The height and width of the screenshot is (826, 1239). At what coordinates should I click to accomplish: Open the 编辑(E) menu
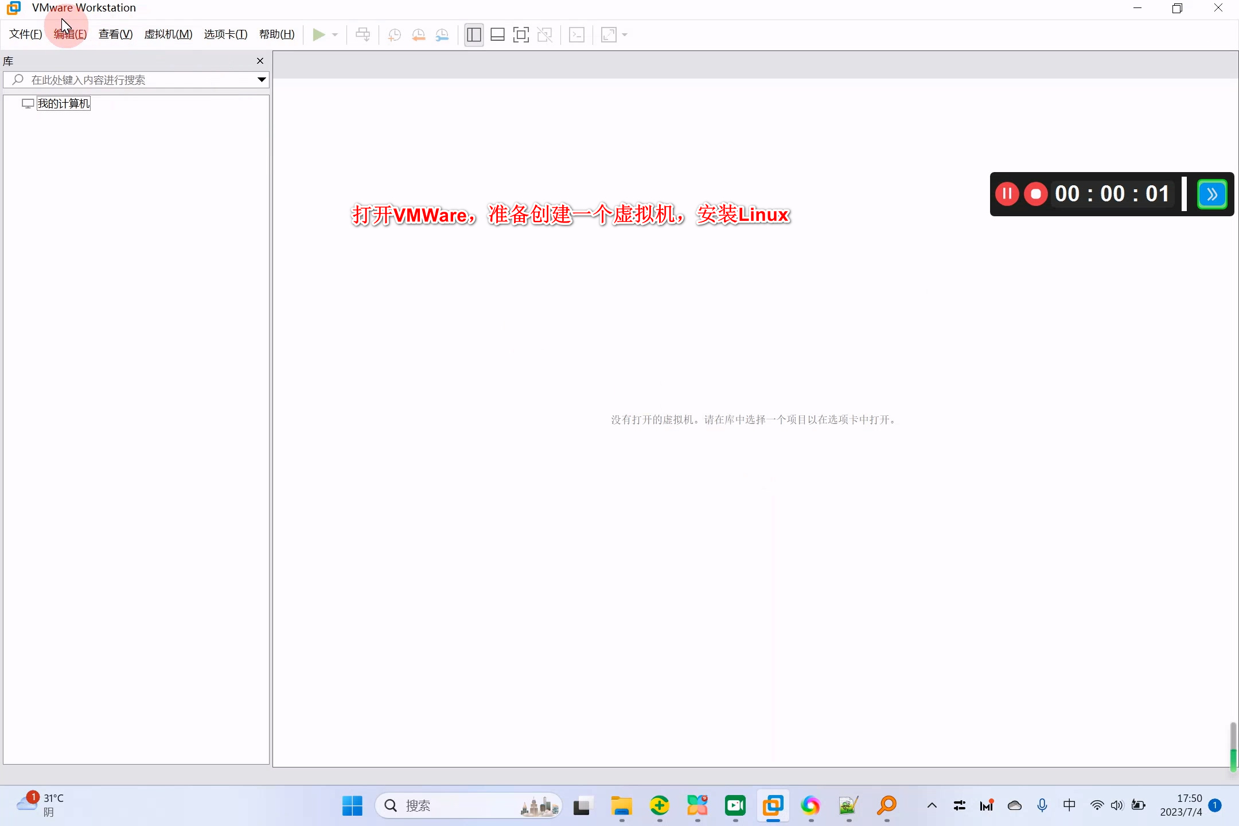70,34
